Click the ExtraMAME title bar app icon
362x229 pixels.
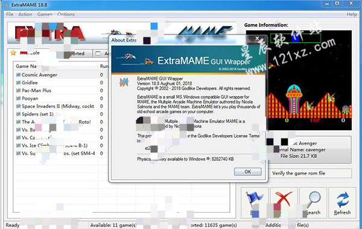[7, 5]
